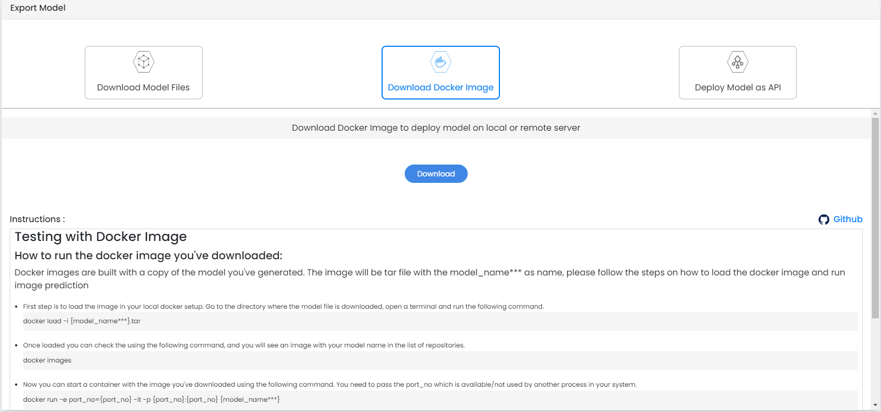
Task: Select the Download Model Files option label
Action: coord(144,88)
